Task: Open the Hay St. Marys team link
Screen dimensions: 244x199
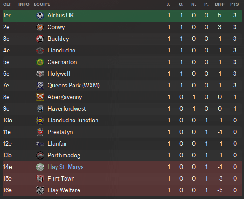Action: (65, 167)
